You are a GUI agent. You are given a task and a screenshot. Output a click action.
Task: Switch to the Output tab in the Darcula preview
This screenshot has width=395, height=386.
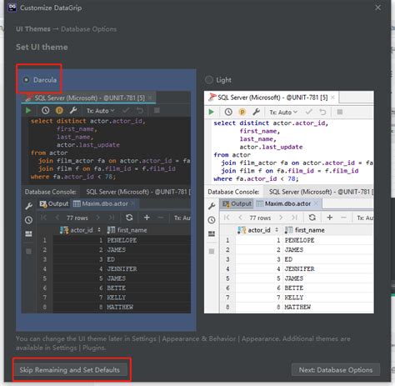(x=54, y=203)
